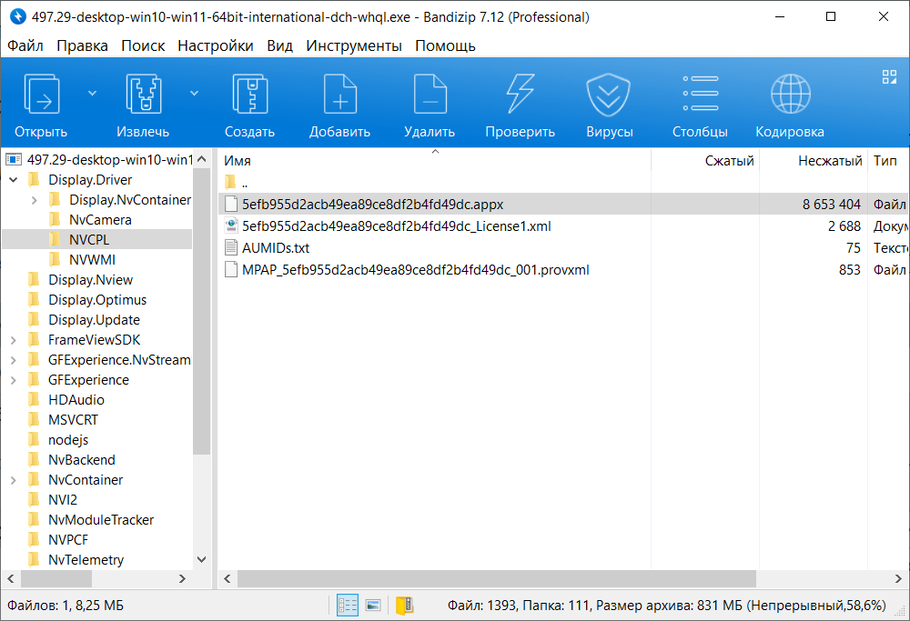Sort by the Тип column header
The image size is (910, 621).
pos(888,161)
